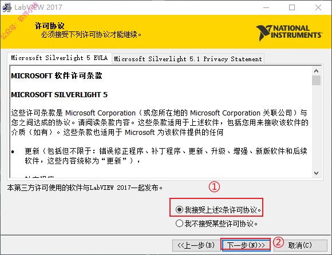Click the LabVIEW installer icon in title bar
Screen dimensions: 332x255
[x=7, y=7]
